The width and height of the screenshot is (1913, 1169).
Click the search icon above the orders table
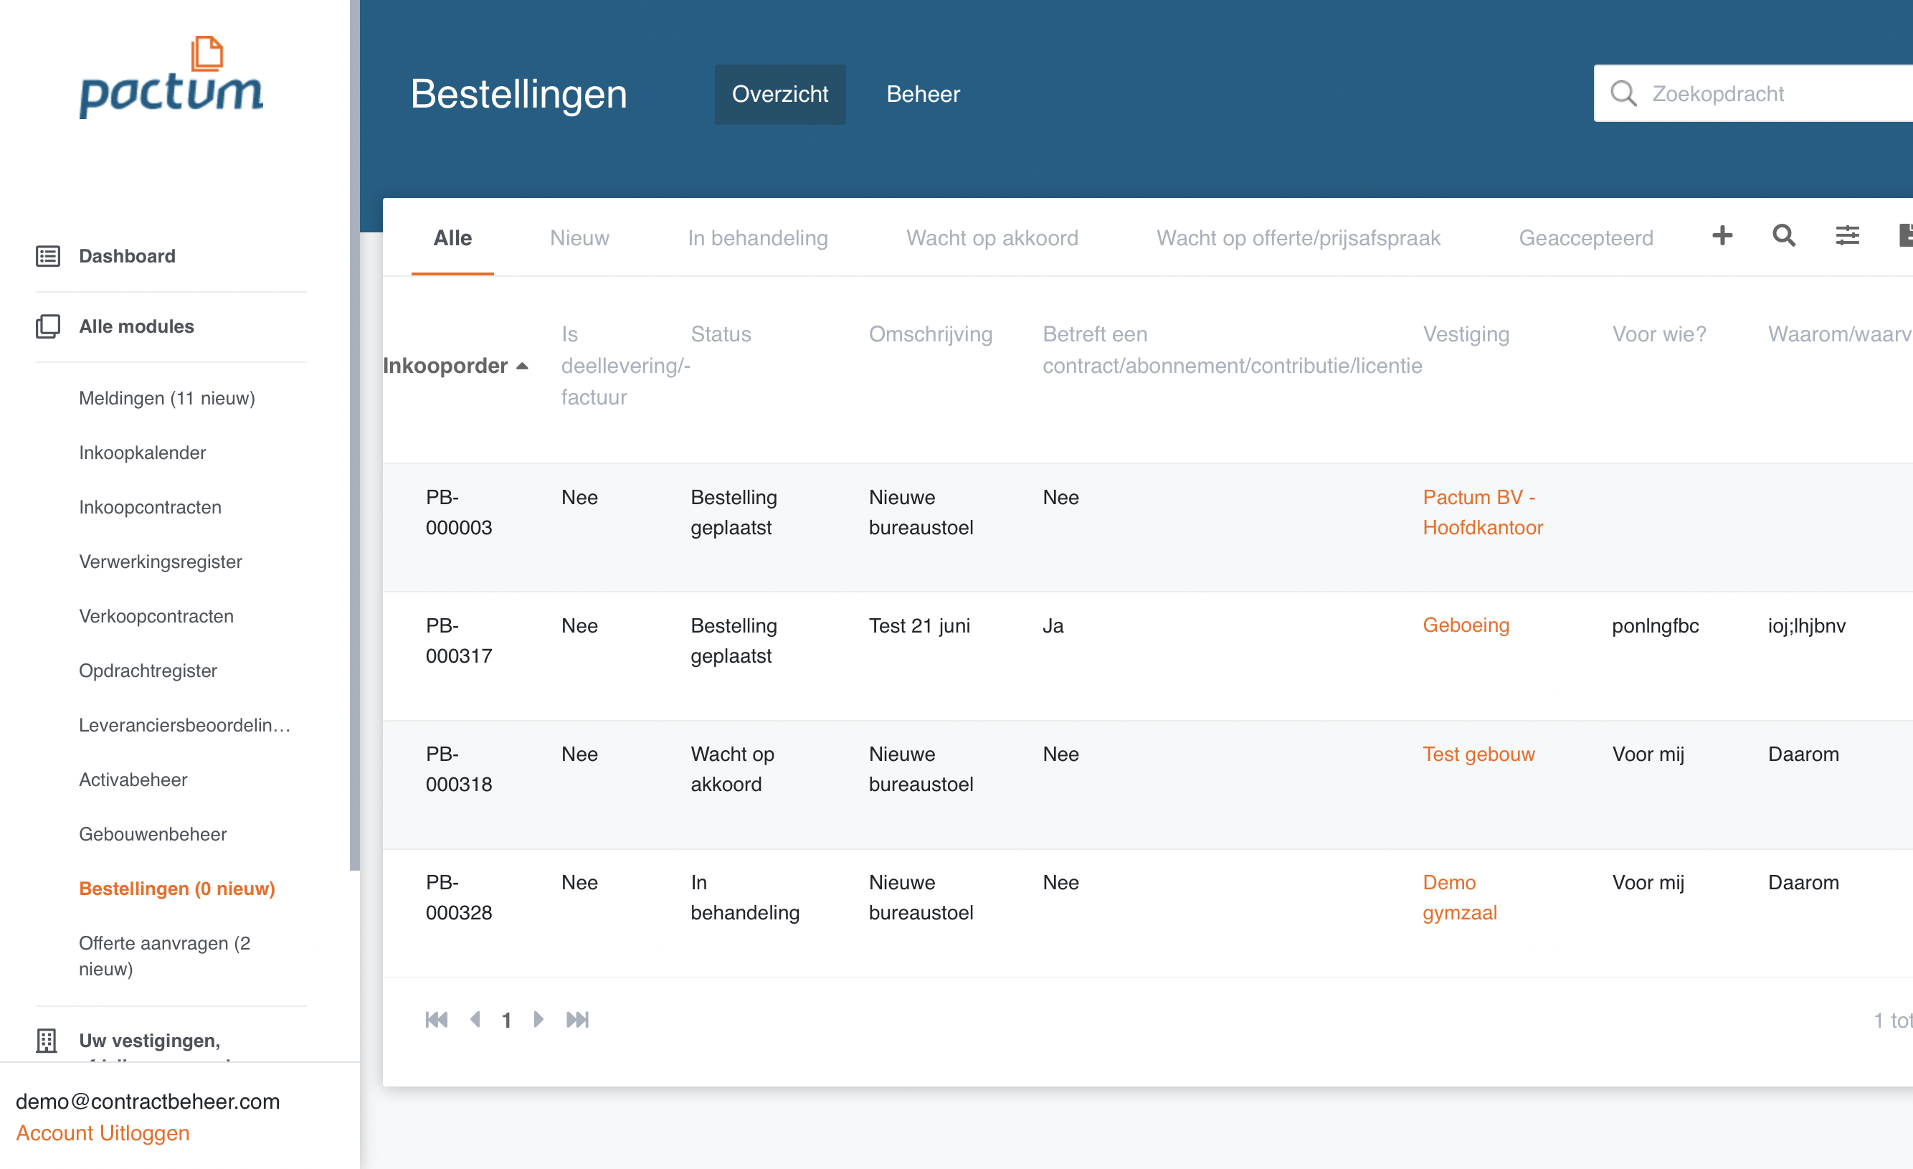(x=1783, y=236)
